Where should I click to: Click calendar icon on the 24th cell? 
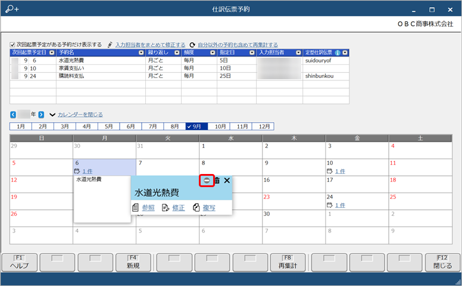tap(330, 205)
